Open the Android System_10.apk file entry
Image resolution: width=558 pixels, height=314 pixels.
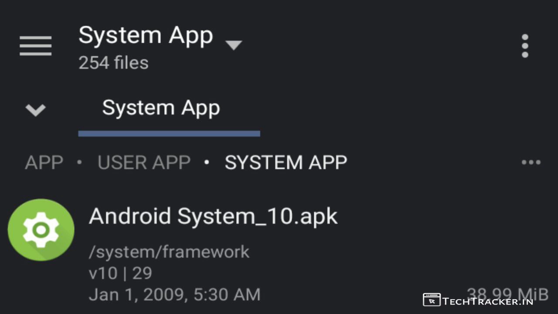[x=213, y=216]
